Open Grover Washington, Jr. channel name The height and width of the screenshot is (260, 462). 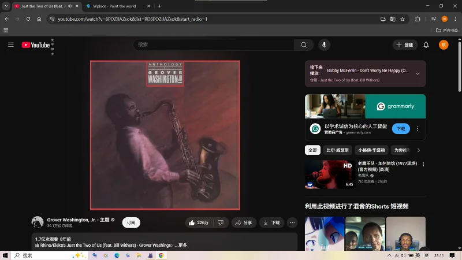click(78, 220)
